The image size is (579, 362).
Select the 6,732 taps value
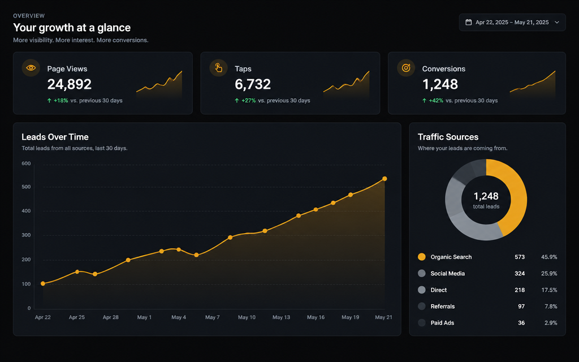[253, 84]
